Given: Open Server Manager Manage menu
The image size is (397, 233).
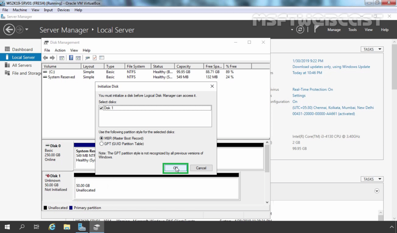Looking at the screenshot, I should [334, 29].
